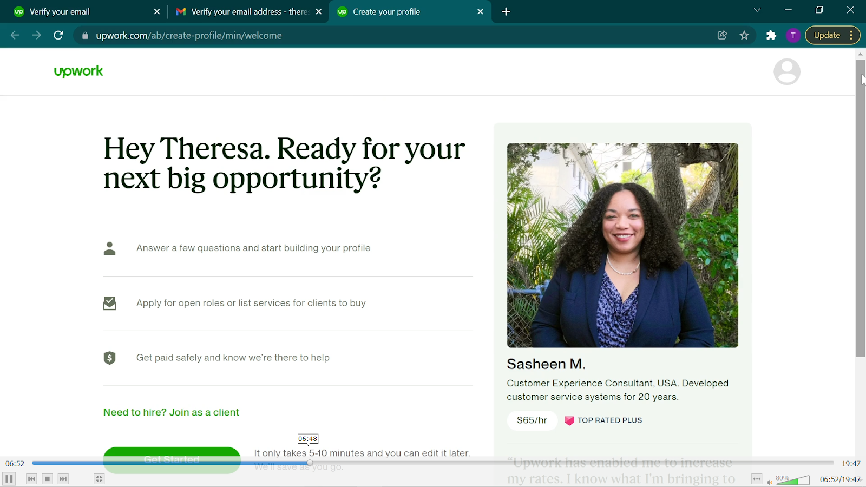
Task: Click 'Get paid safely and know' text
Action: 233,358
